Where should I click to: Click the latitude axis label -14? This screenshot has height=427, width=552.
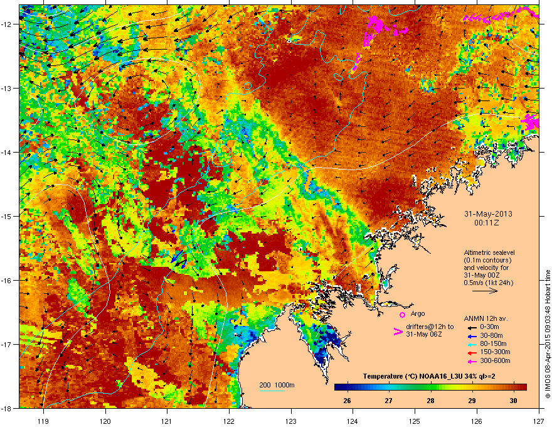click(7, 152)
